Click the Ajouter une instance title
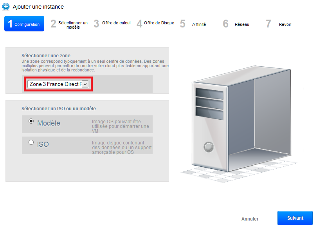The width and height of the screenshot is (317, 228). (x=38, y=7)
